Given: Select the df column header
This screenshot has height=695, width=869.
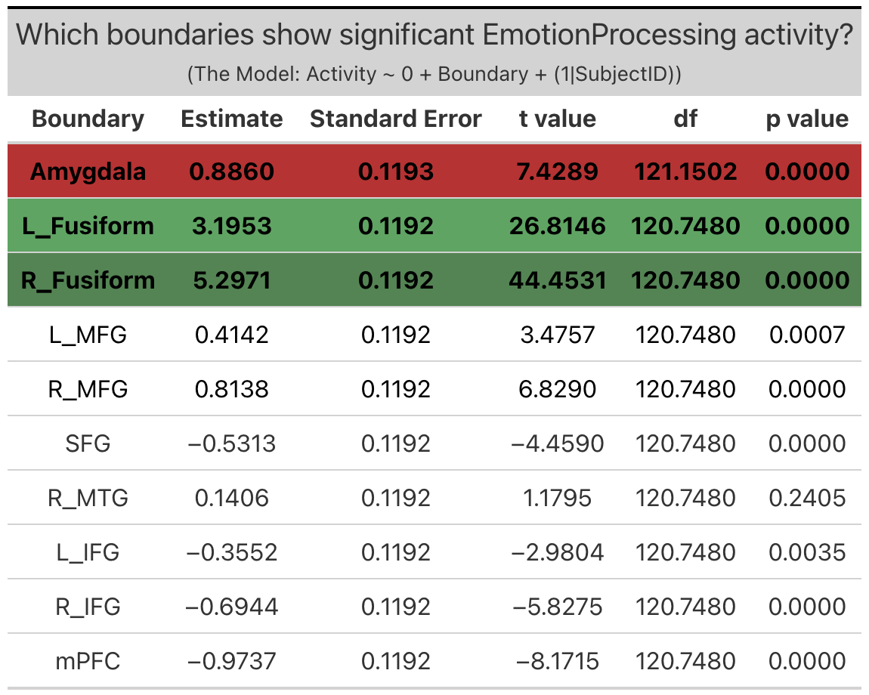Looking at the screenshot, I should (685, 119).
